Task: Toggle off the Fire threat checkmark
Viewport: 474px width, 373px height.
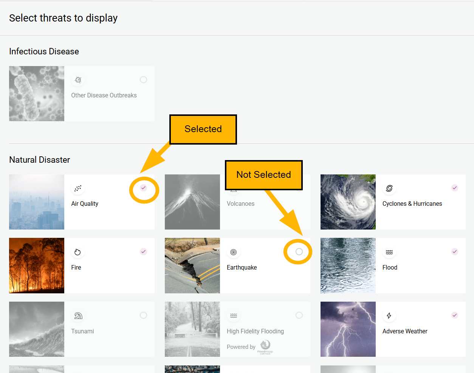Action: pos(143,251)
